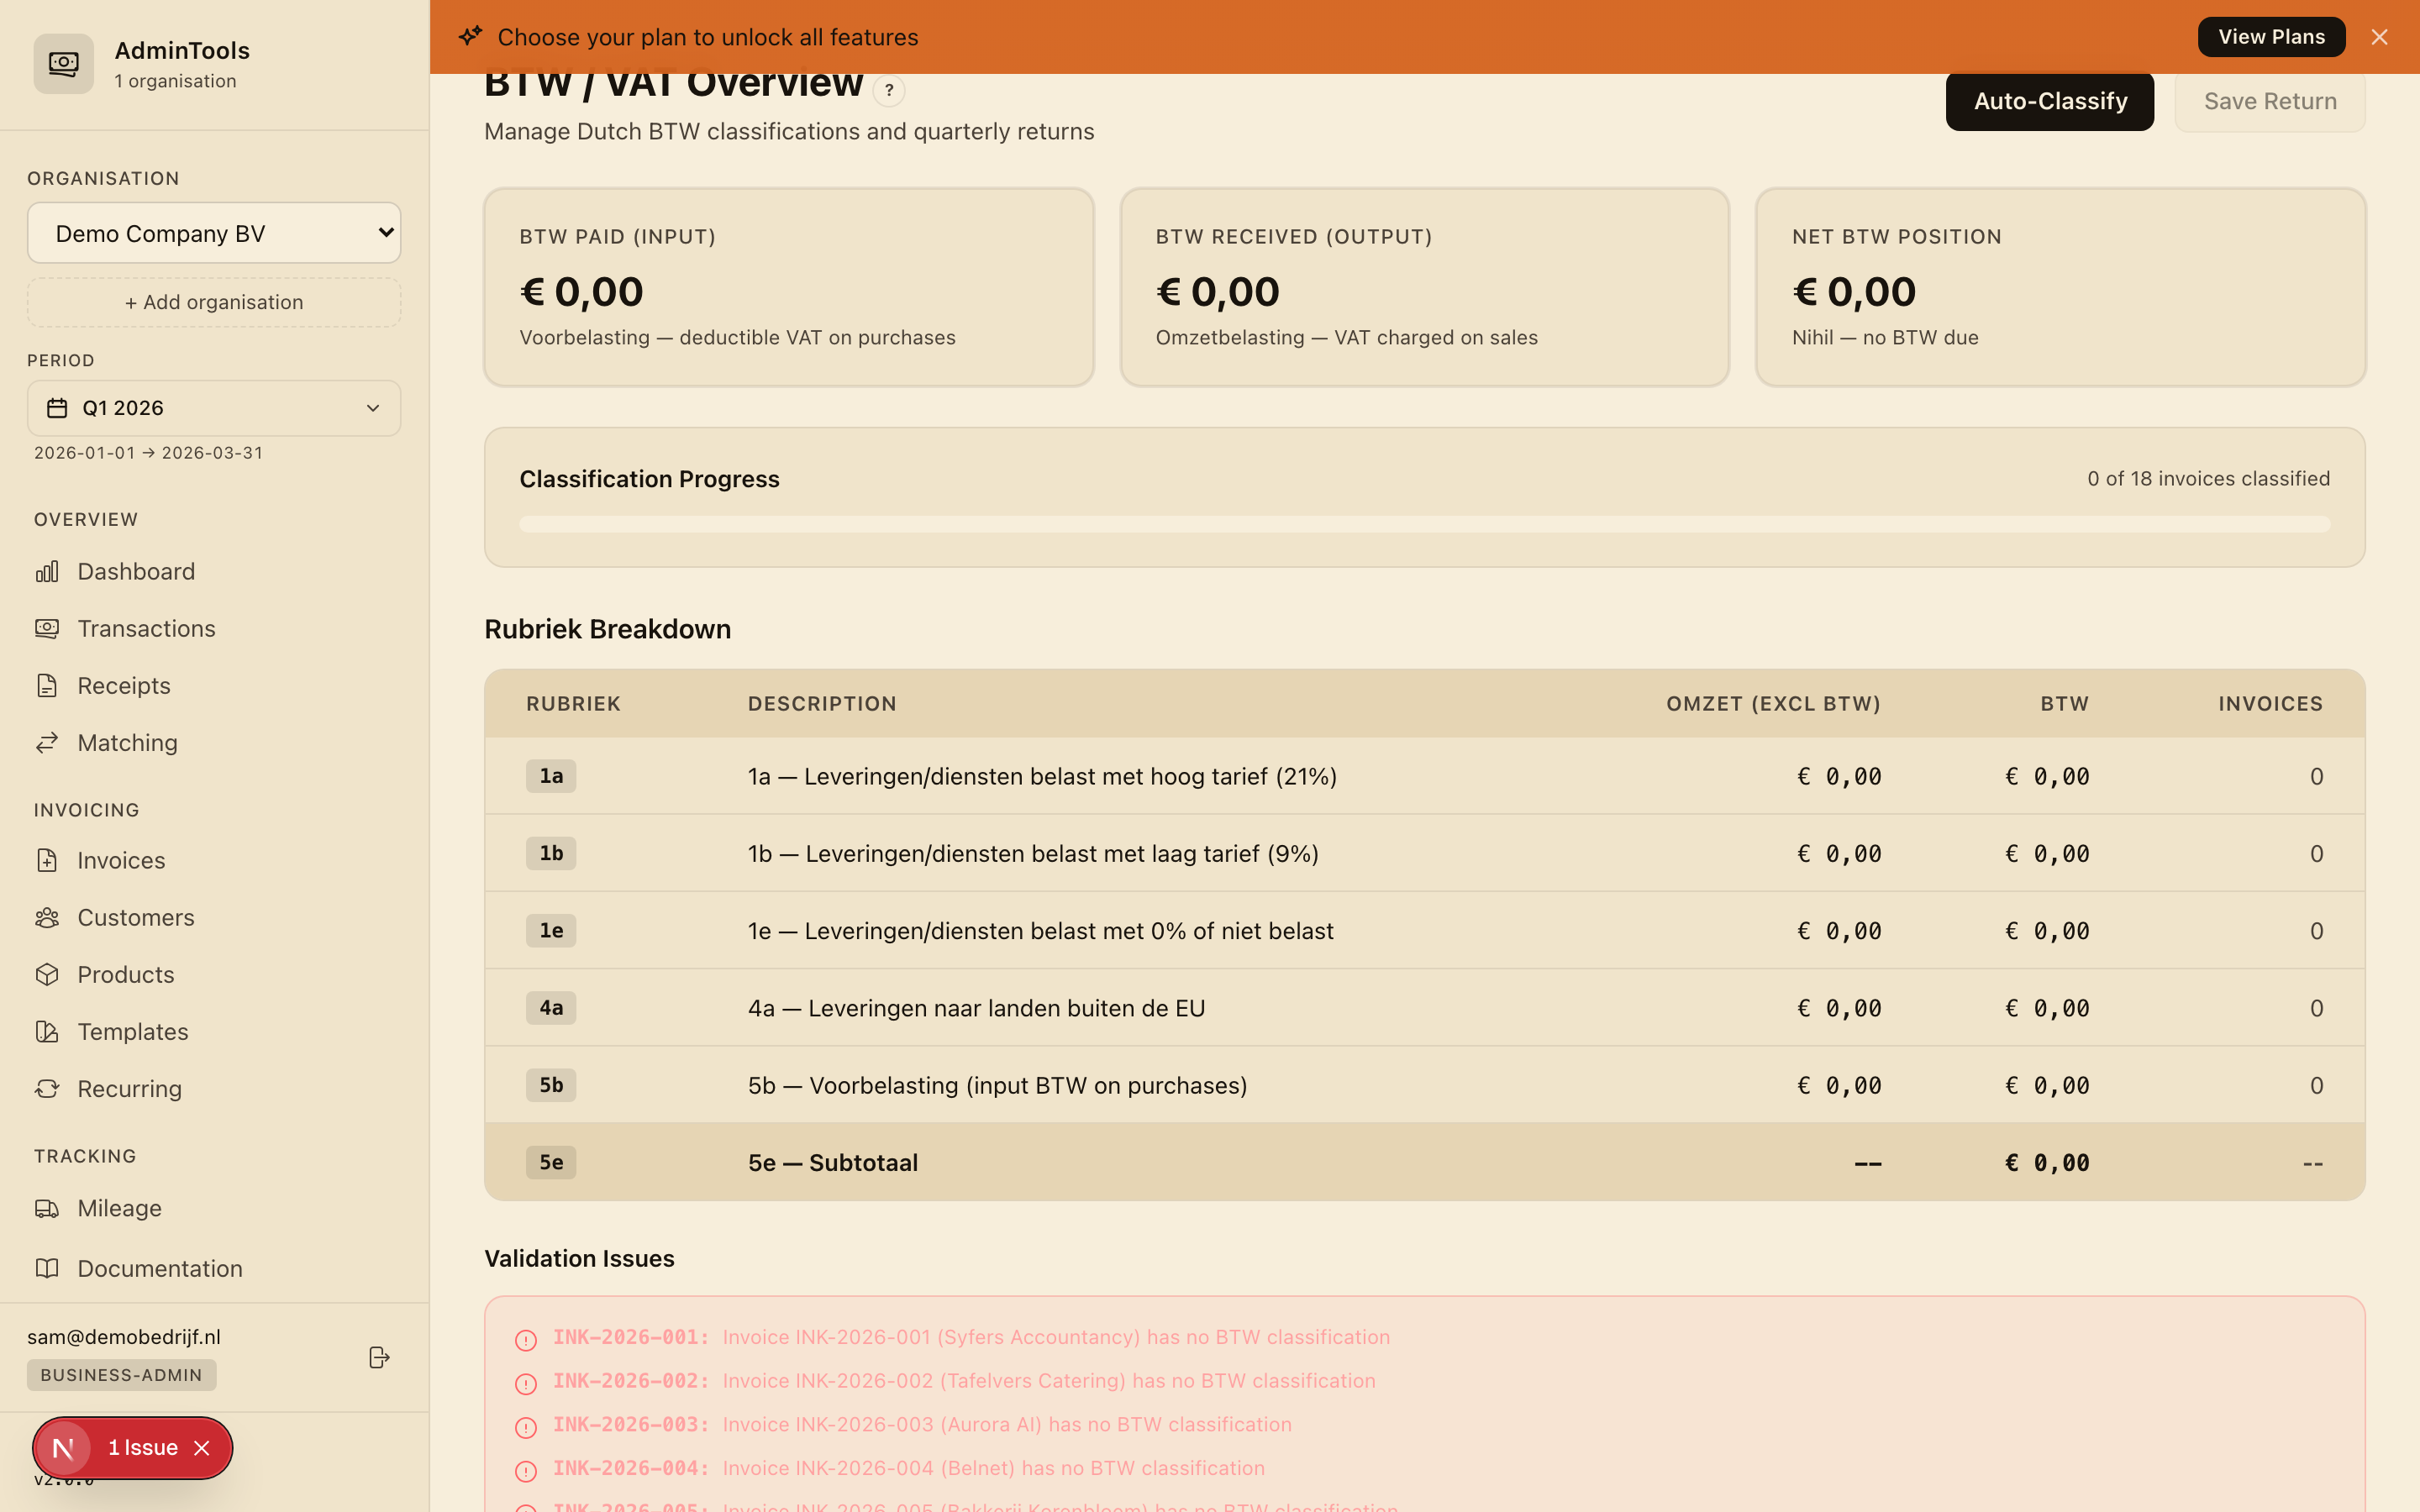Click the Customers people icon
Image resolution: width=2420 pixels, height=1512 pixels.
47,917
